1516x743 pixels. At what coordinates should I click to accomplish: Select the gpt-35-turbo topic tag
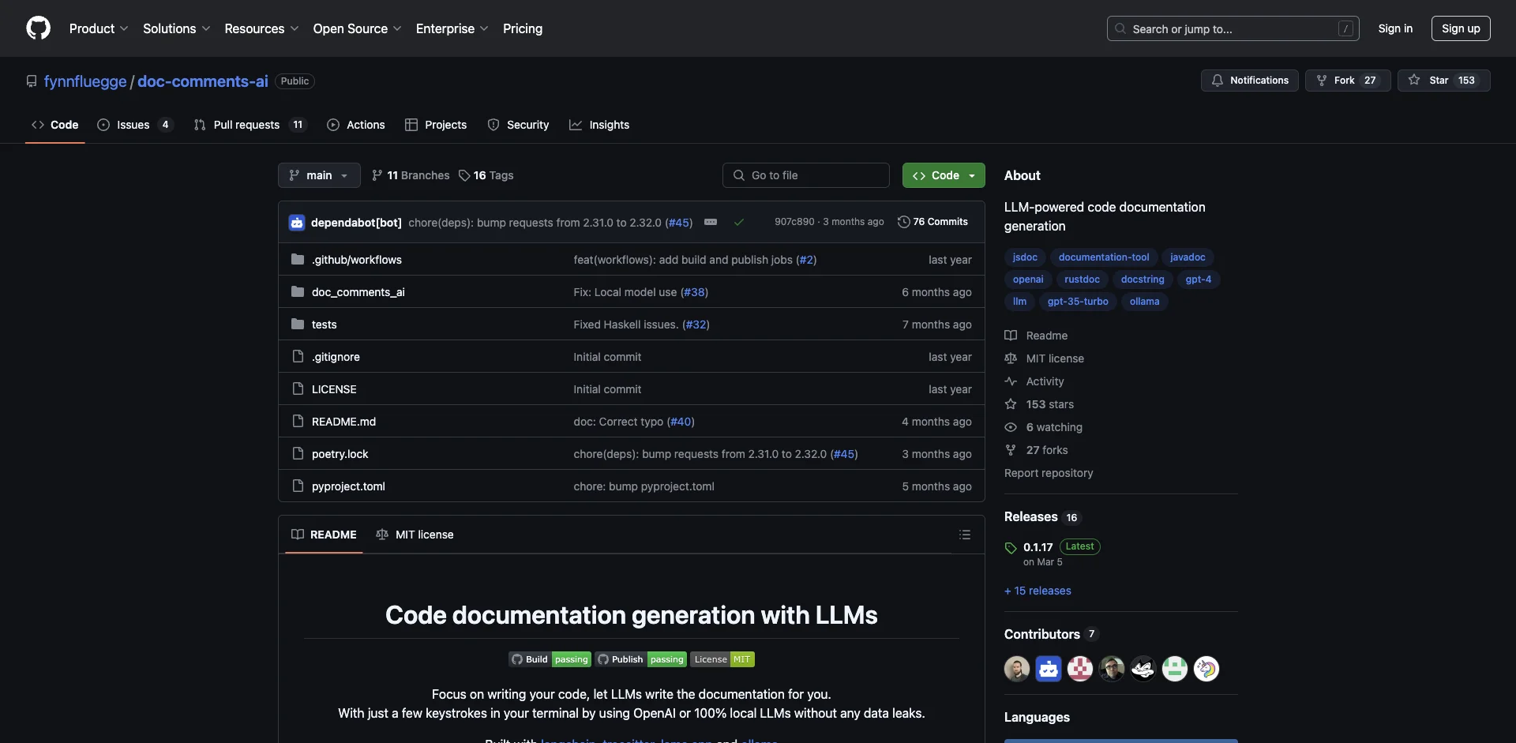[1078, 302]
